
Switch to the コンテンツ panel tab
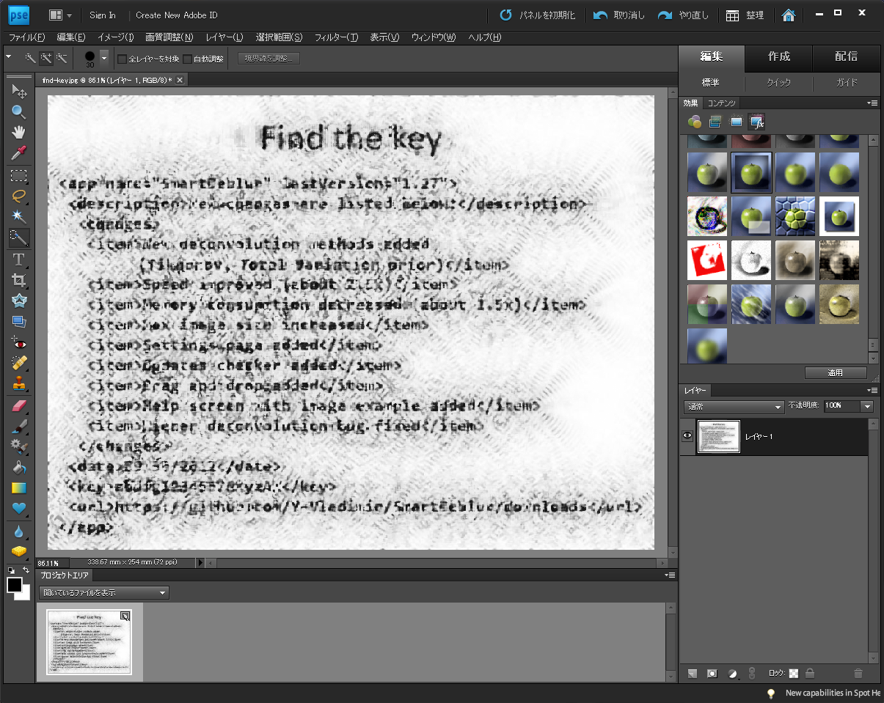coord(722,103)
